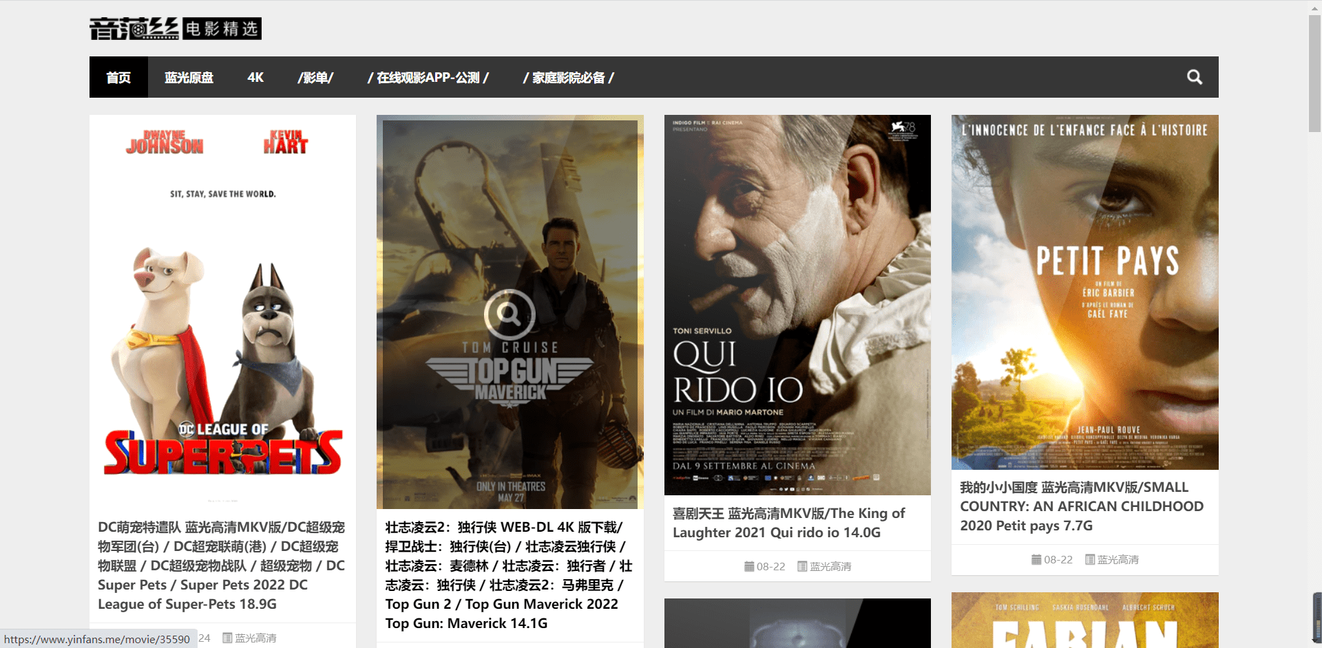Screen dimensions: 1322x648
Task: Open 壮志凌云2：独行侠 title link
Action: click(509, 575)
